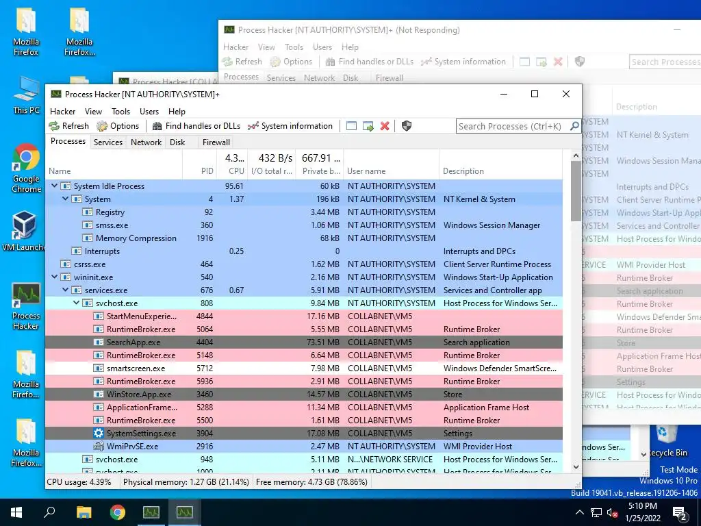Image resolution: width=701 pixels, height=526 pixels.
Task: Click the network tray icon
Action: tap(596, 512)
